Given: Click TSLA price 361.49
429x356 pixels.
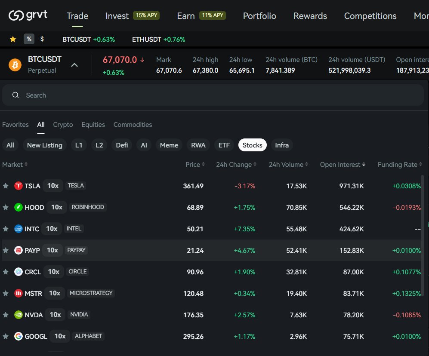Looking at the screenshot, I should [193, 186].
